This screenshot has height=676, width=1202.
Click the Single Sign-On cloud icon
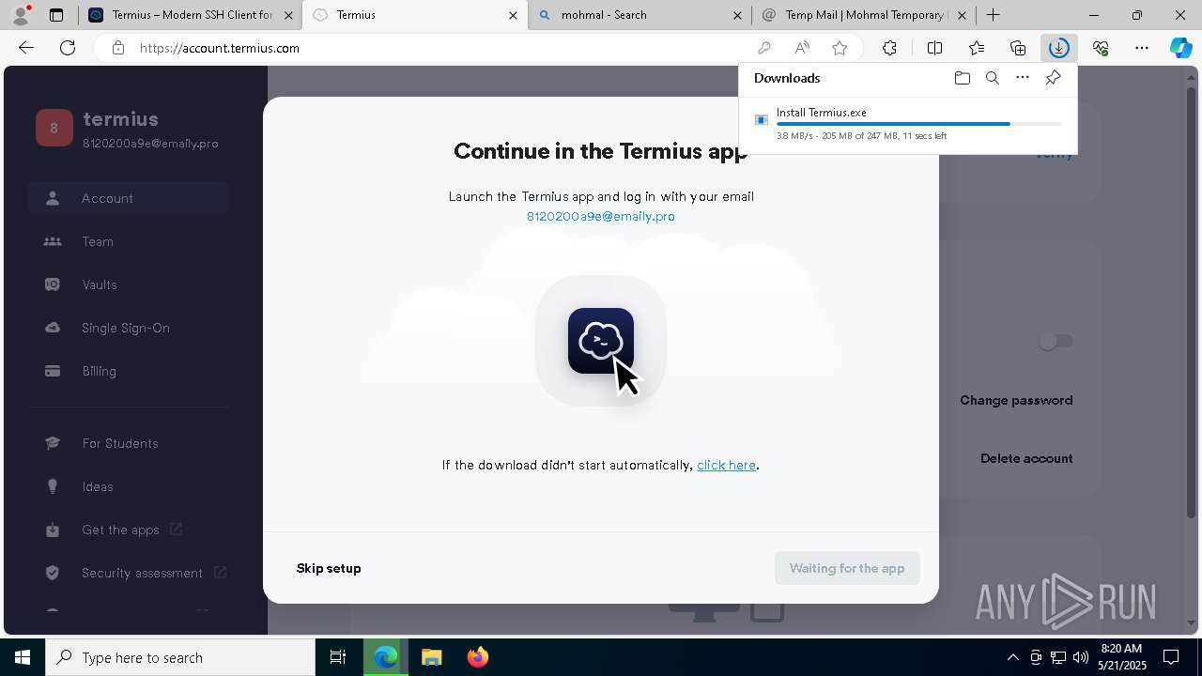click(x=53, y=328)
